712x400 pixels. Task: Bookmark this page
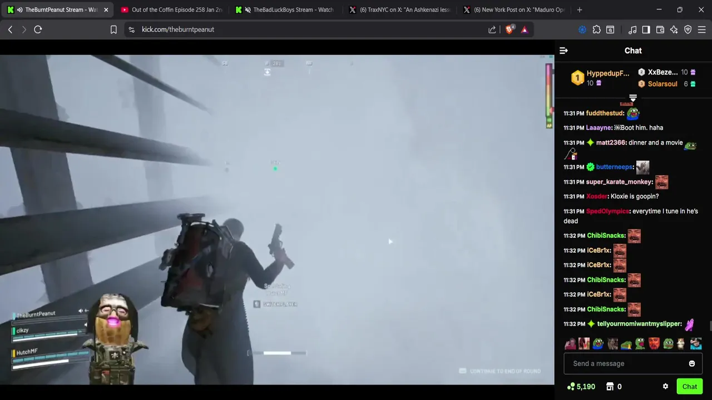[x=113, y=29]
